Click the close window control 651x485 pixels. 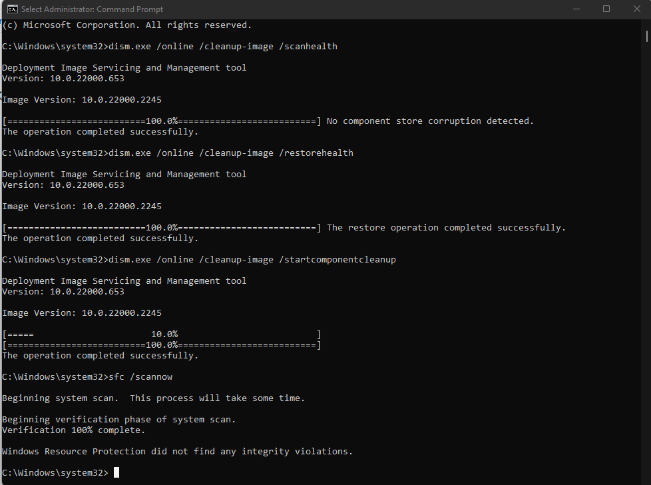(636, 9)
